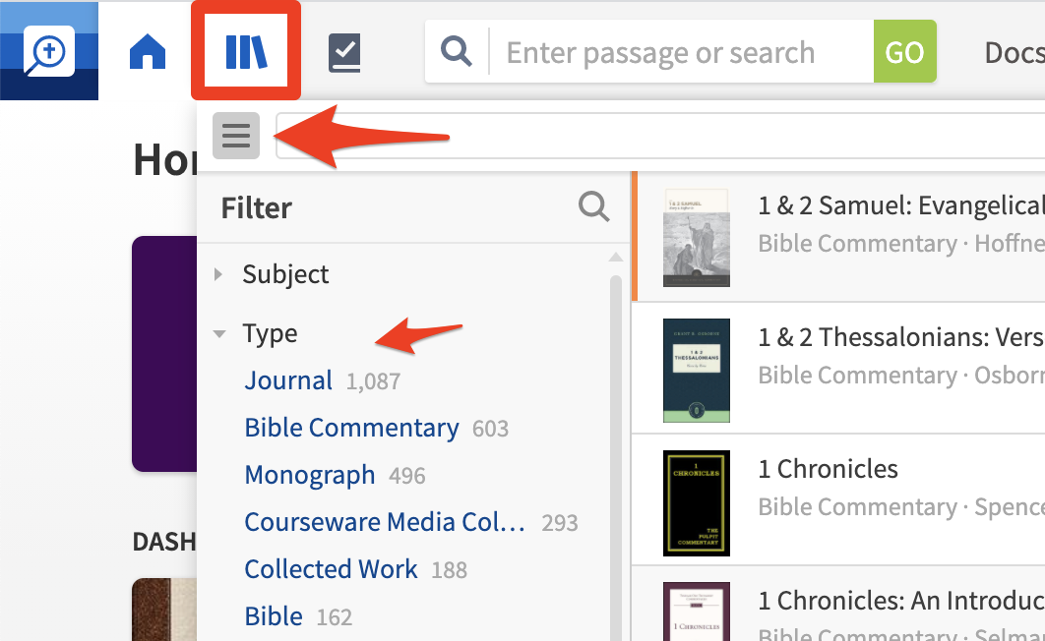The image size is (1045, 641).
Task: Open the 1 & 2 Samuel book cover
Action: (697, 238)
